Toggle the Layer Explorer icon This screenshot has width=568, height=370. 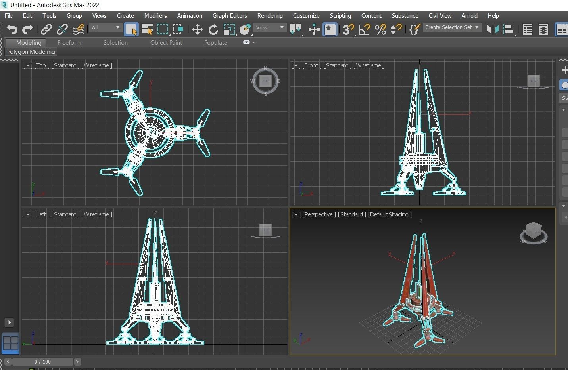pyautogui.click(x=543, y=29)
